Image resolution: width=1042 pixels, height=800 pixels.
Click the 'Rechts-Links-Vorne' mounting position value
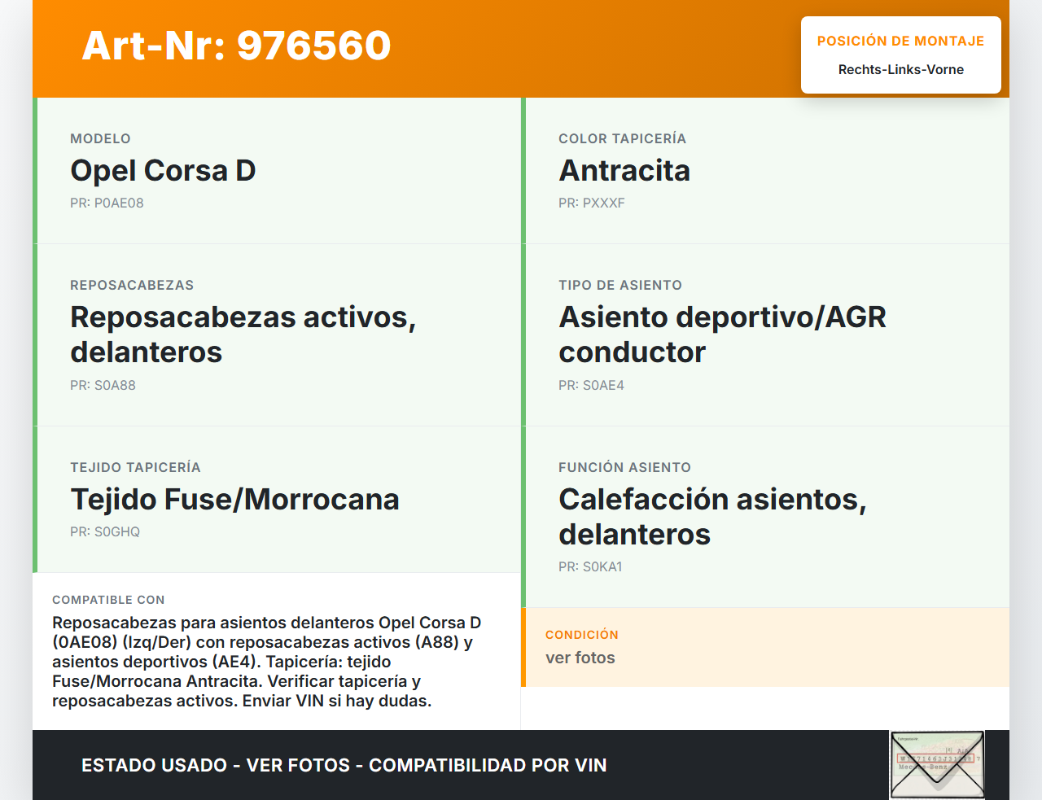coord(900,70)
